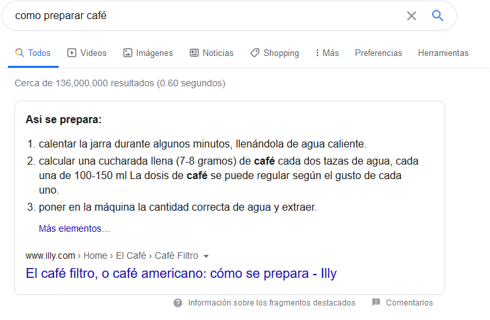
Task: Open the Herramientas menu
Action: [443, 53]
